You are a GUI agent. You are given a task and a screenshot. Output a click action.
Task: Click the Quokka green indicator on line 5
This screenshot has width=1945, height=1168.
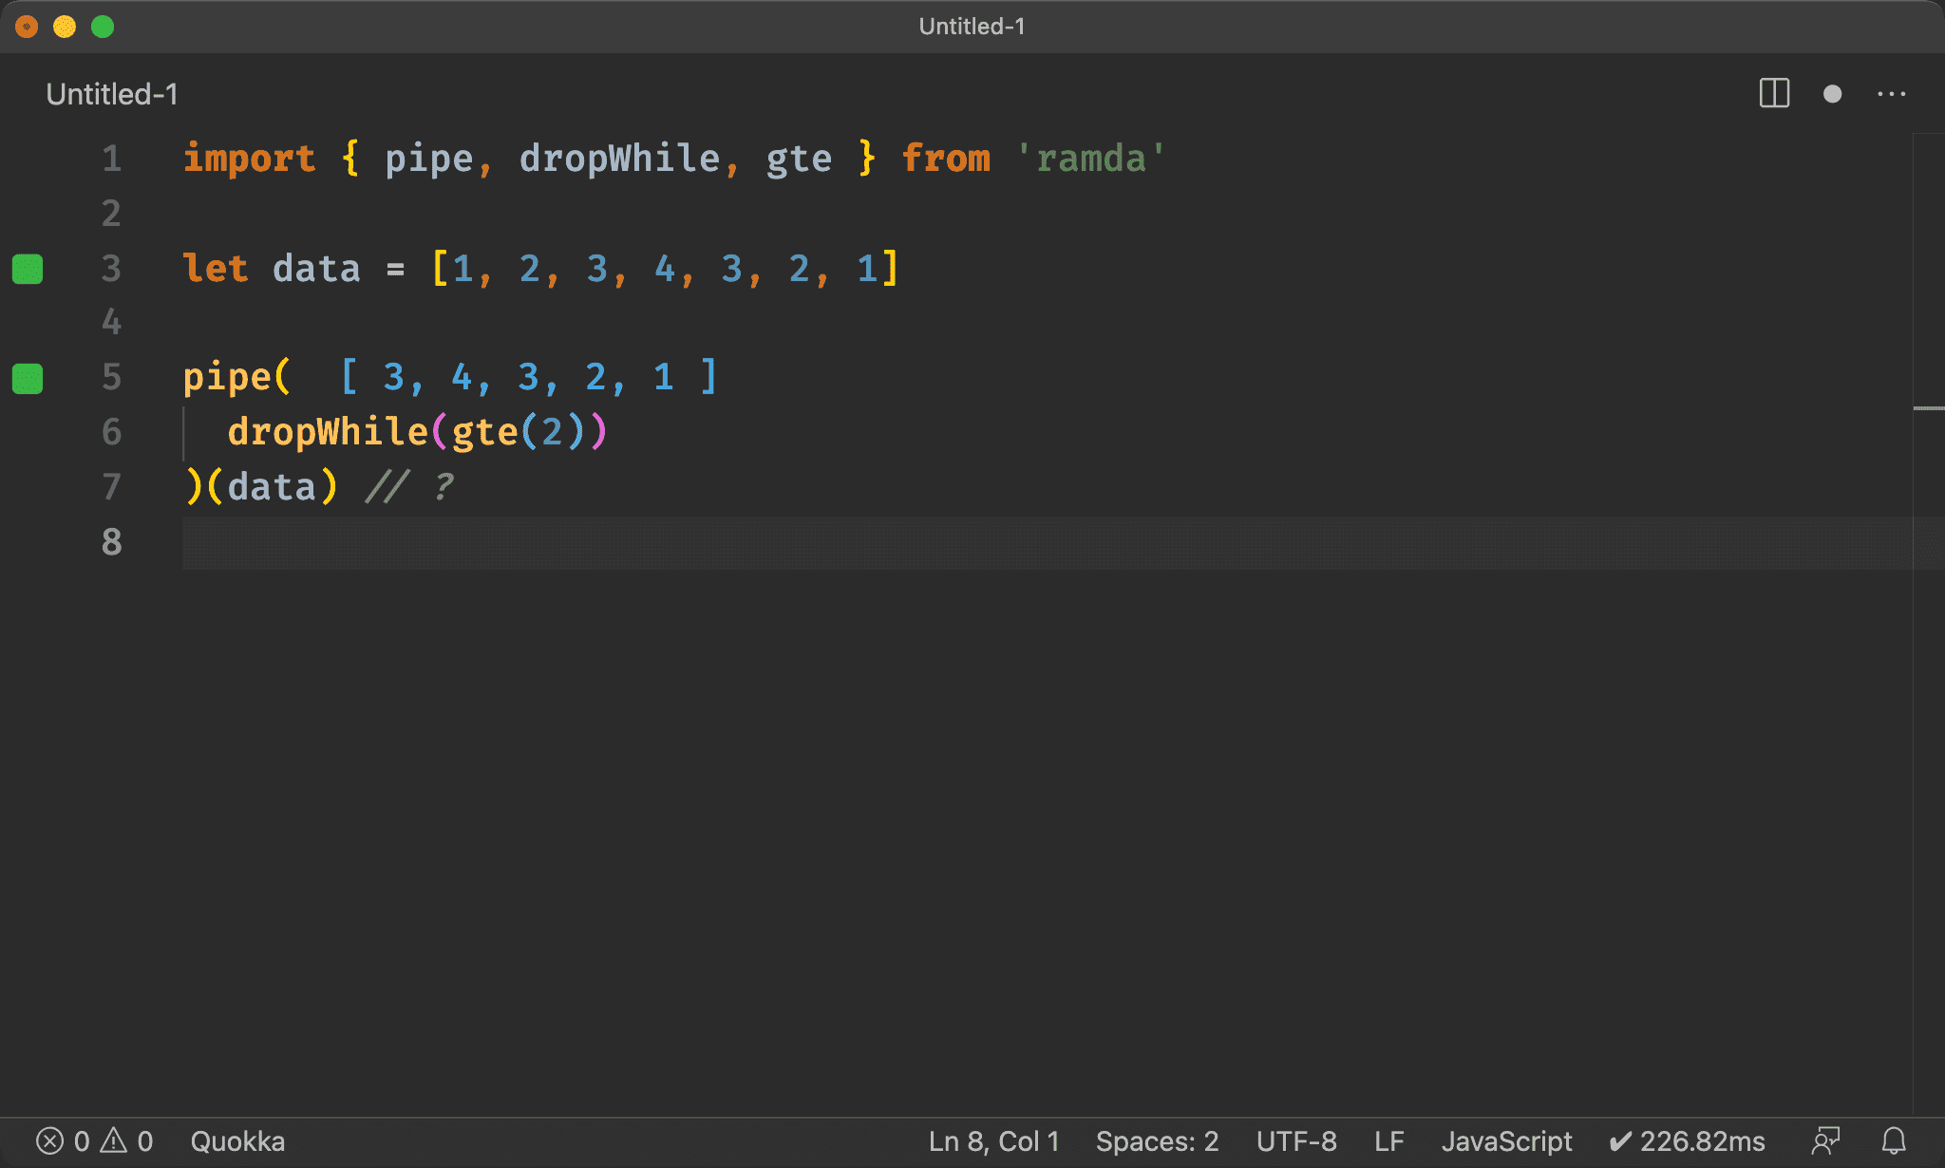point(28,378)
